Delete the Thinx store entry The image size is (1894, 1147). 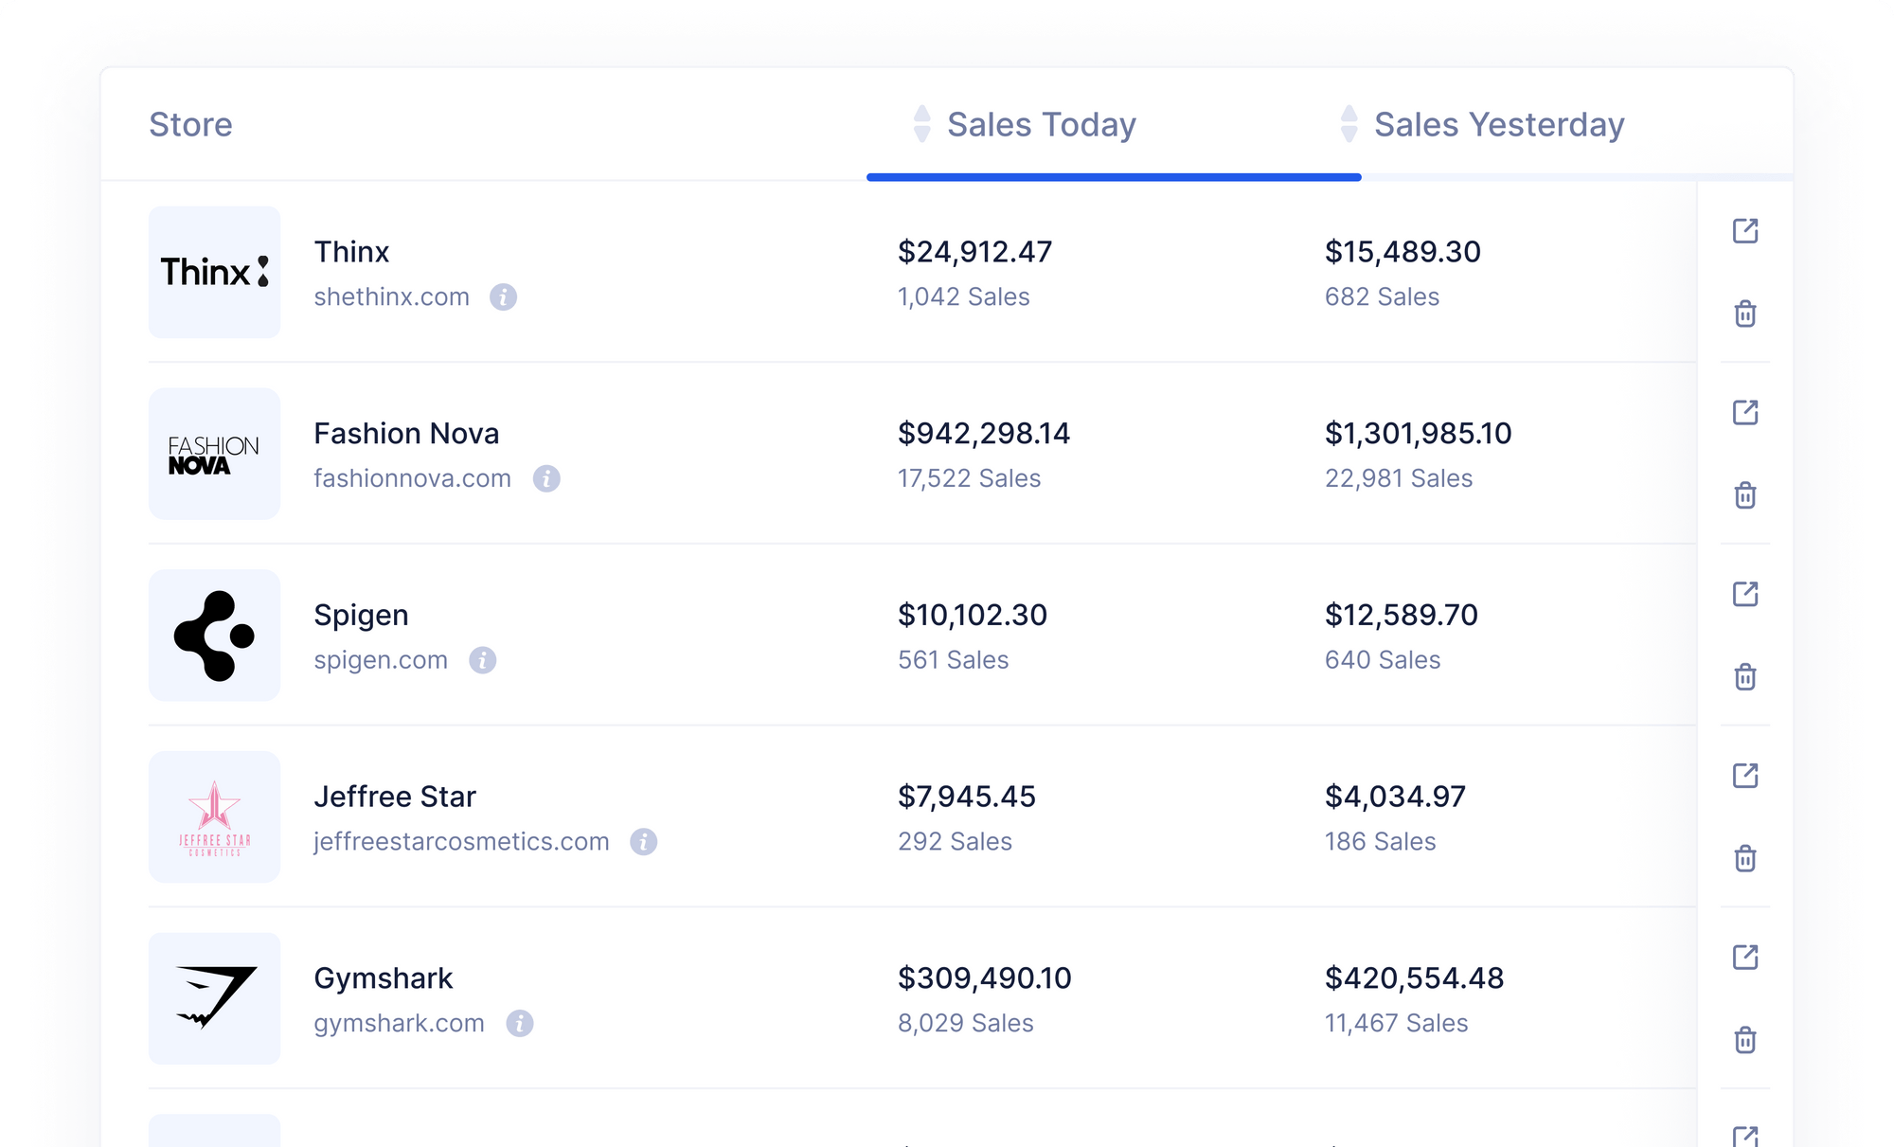(x=1747, y=314)
